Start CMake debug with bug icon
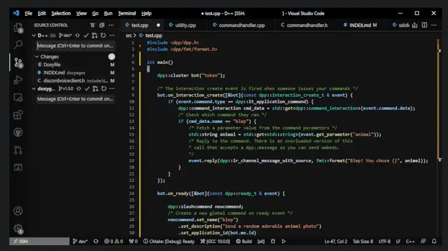 click(273, 241)
